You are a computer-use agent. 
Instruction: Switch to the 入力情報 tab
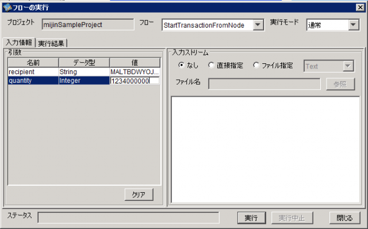pos(19,43)
